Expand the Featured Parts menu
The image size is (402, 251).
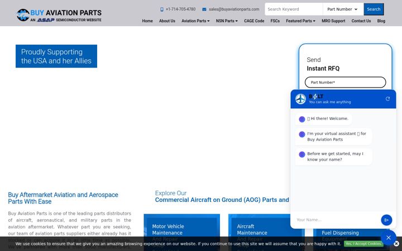pyautogui.click(x=300, y=21)
